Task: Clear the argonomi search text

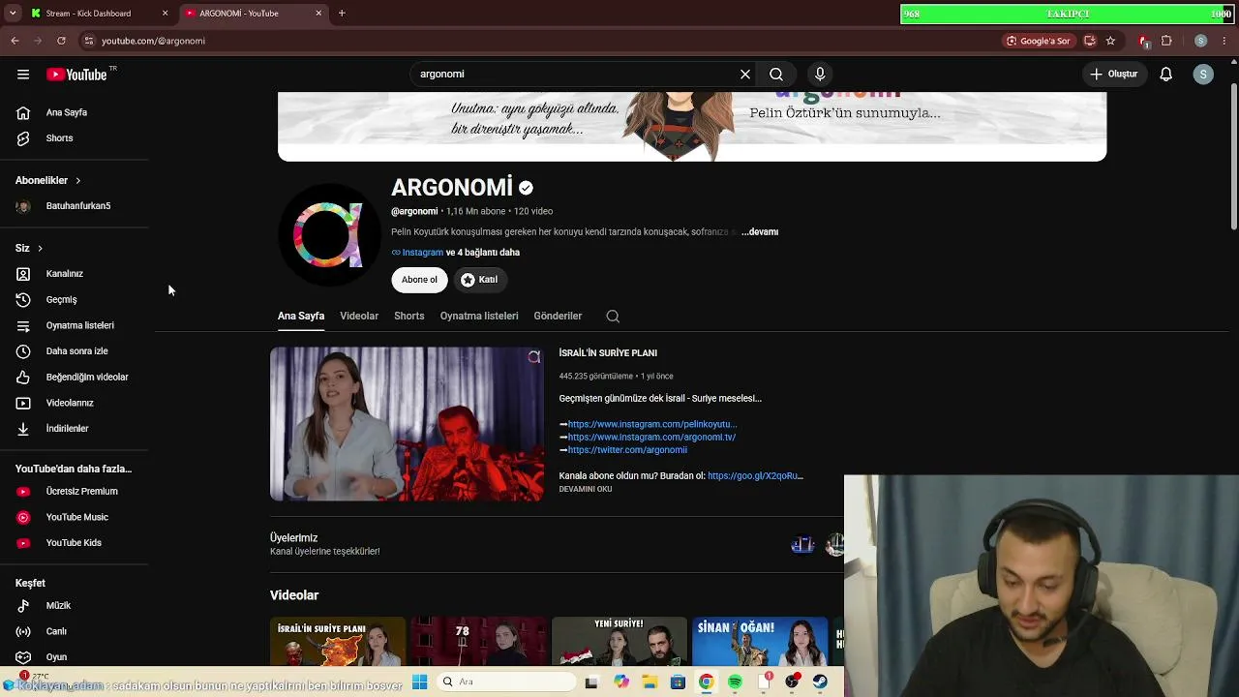Action: 745,75
